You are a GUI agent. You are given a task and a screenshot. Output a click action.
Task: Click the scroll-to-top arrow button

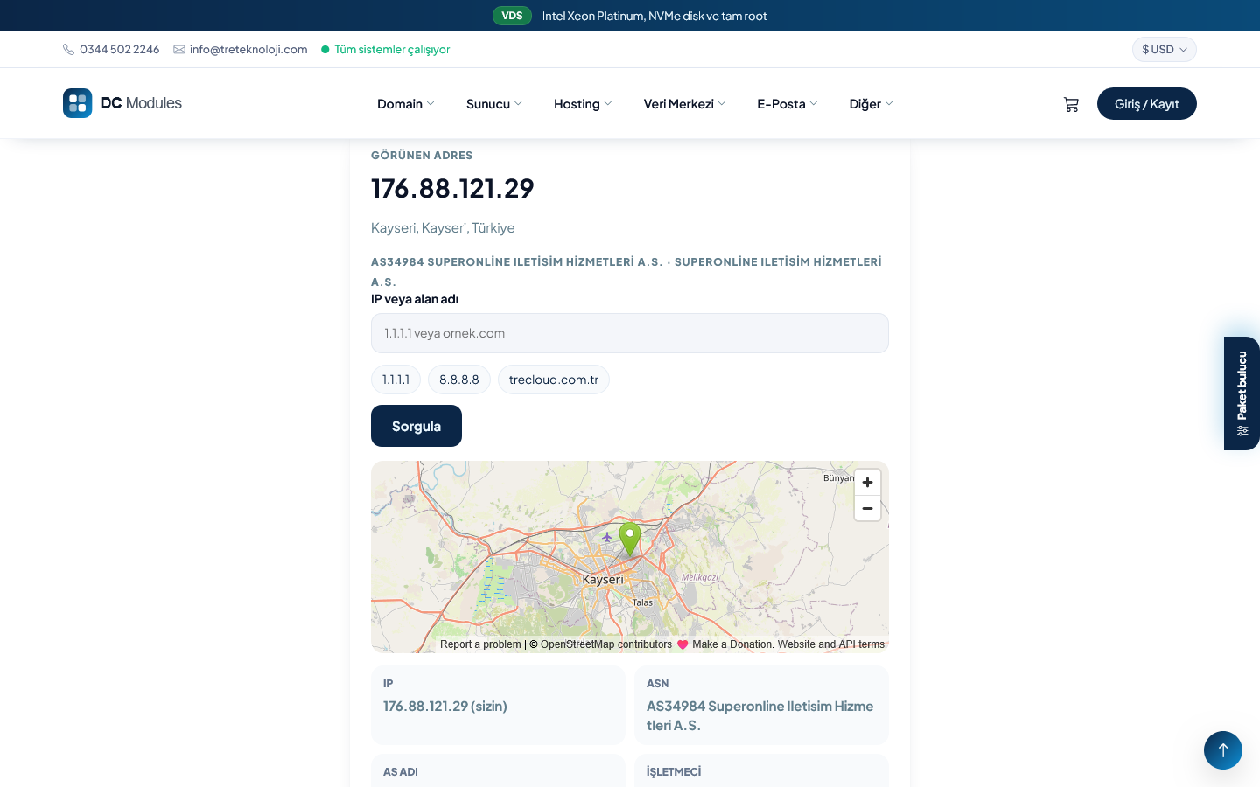pyautogui.click(x=1223, y=750)
